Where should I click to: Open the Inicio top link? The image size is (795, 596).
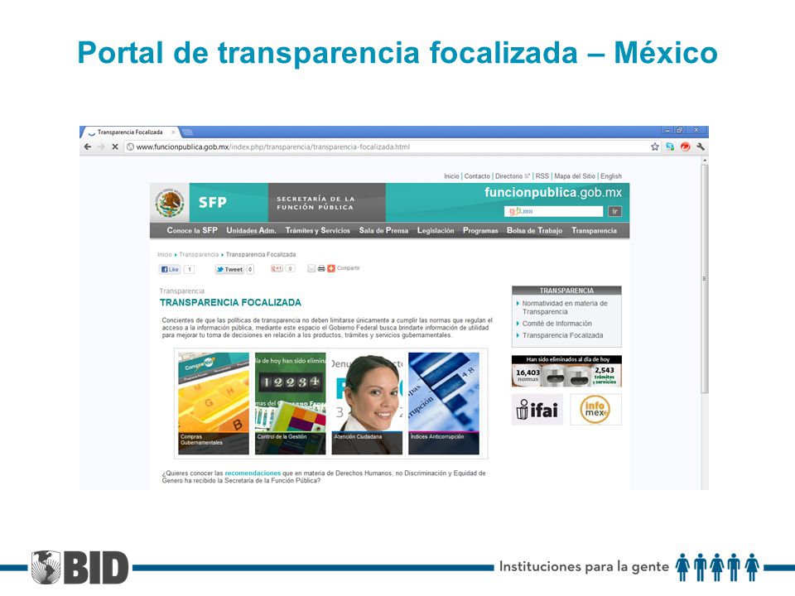coord(451,176)
